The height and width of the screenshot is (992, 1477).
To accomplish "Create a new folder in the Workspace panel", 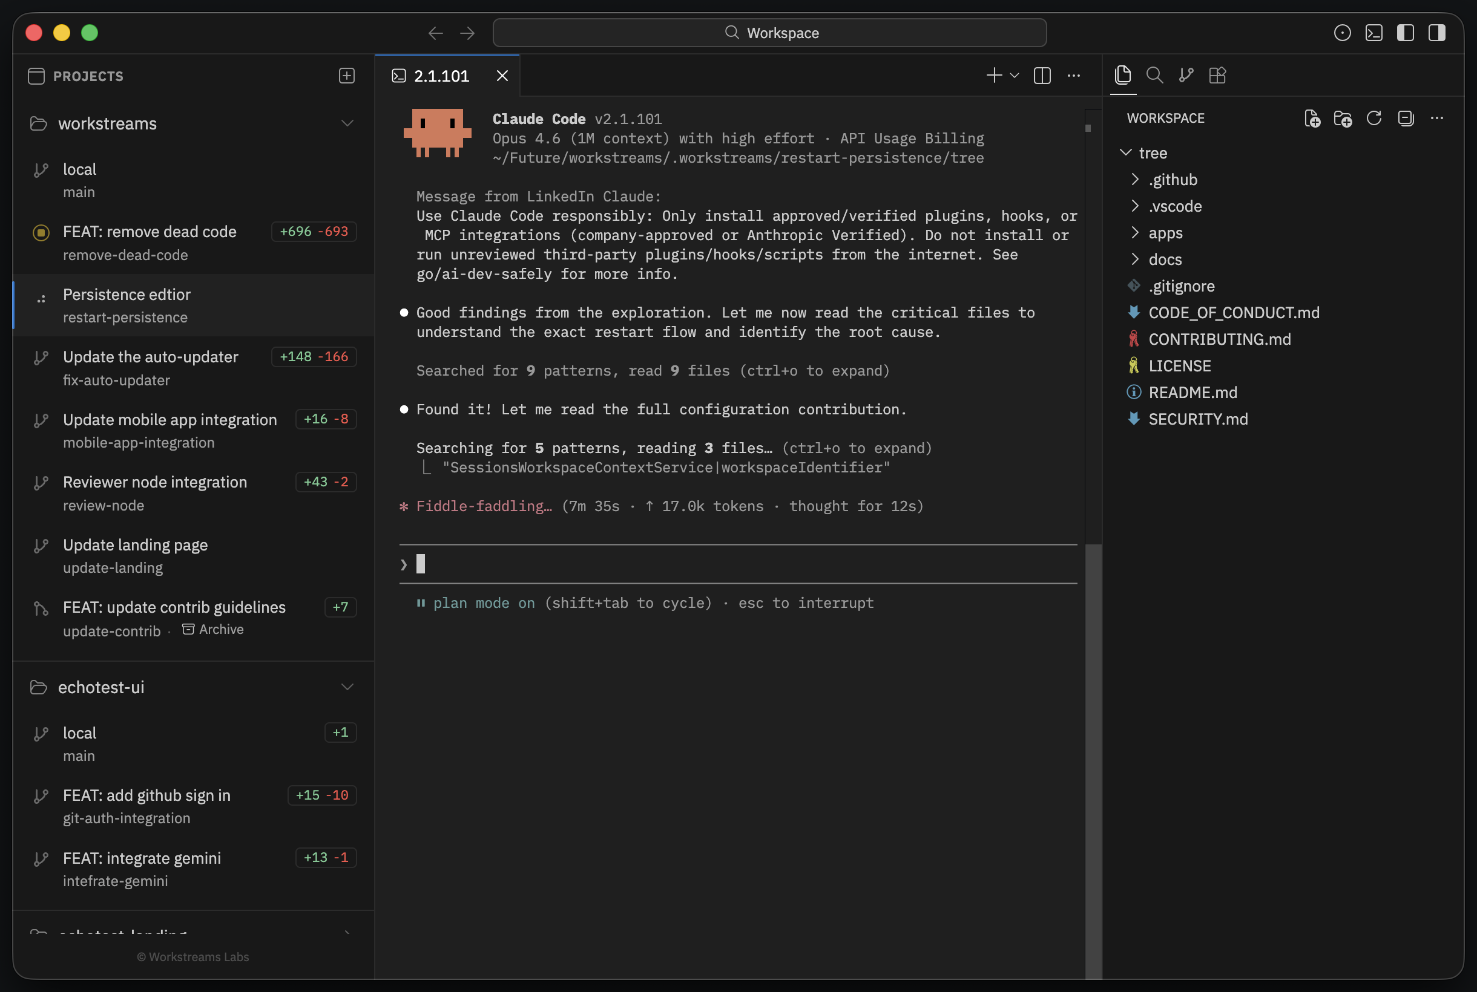I will [x=1343, y=119].
